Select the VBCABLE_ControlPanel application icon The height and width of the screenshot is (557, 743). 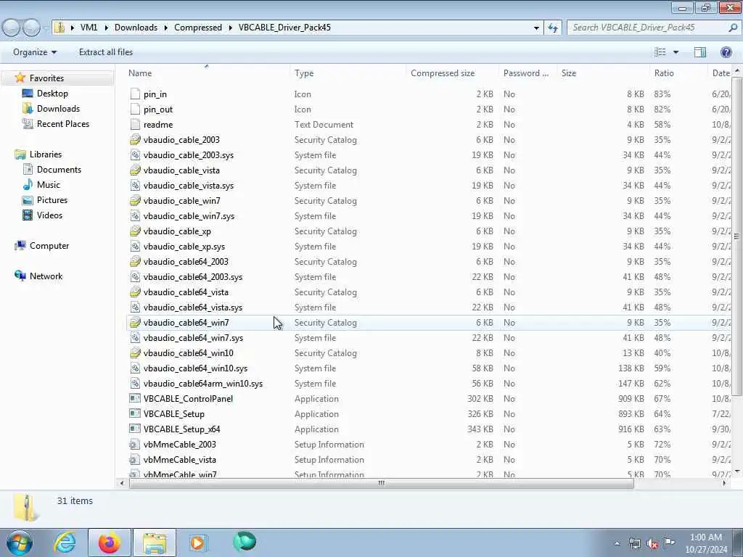[135, 398]
